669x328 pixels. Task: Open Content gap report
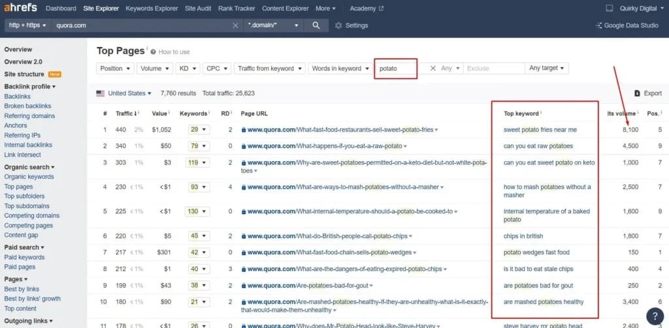tap(21, 235)
